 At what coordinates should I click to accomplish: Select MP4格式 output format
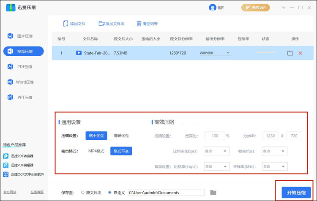point(96,151)
